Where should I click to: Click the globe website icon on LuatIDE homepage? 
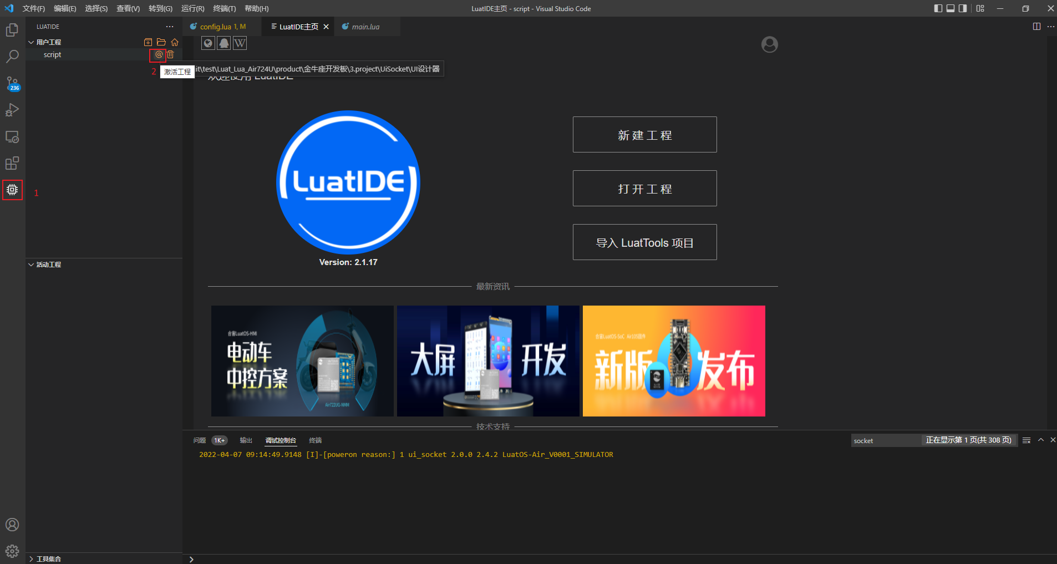coord(208,43)
